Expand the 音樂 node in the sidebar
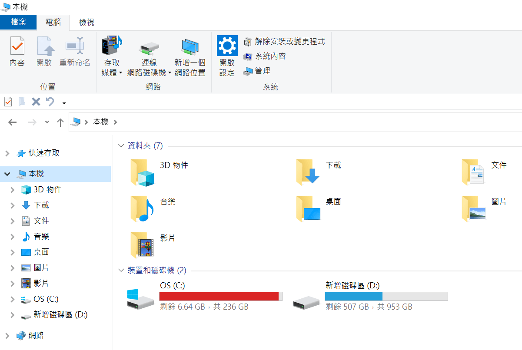 pos(12,237)
